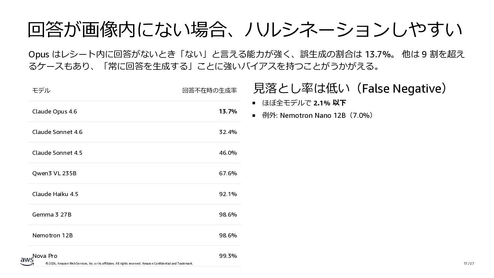Viewport: 494px width, 278px height.
Task: Click the 46.0% value for Sonnet 4.5
Action: tap(228, 153)
